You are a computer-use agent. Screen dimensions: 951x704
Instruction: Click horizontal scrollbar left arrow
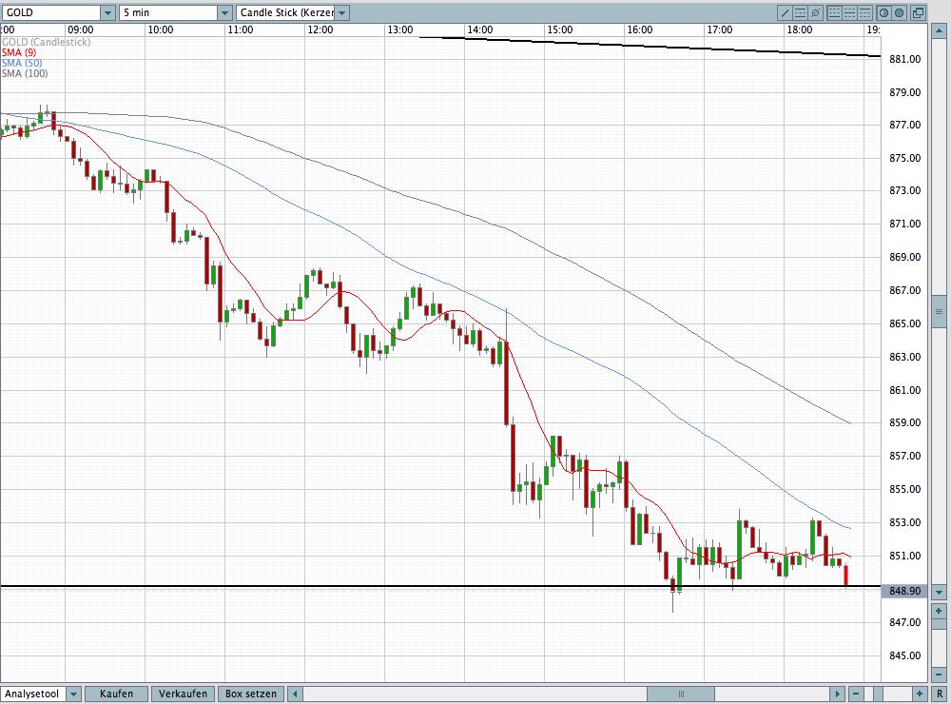click(x=296, y=694)
